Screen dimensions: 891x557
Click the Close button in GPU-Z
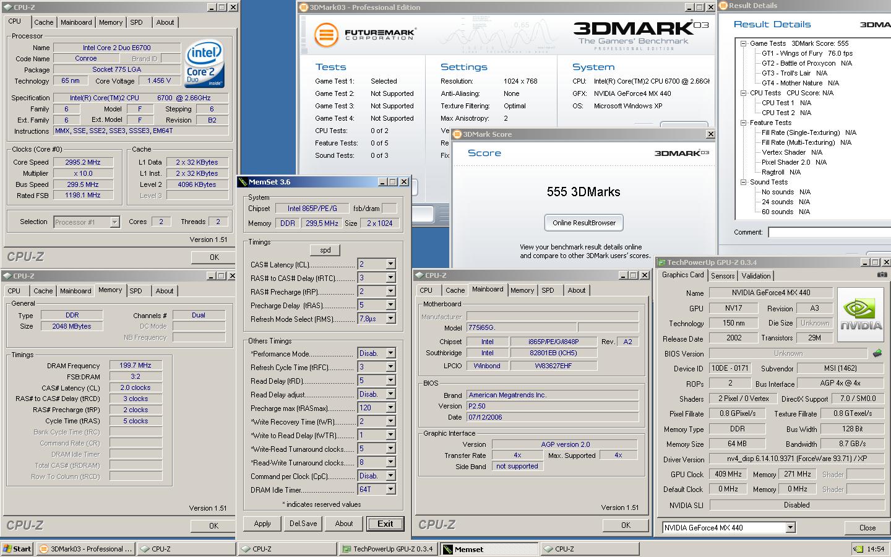[x=867, y=528]
